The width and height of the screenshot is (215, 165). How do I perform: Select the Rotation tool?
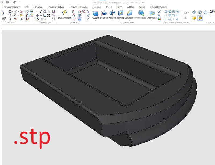[x=112, y=13]
